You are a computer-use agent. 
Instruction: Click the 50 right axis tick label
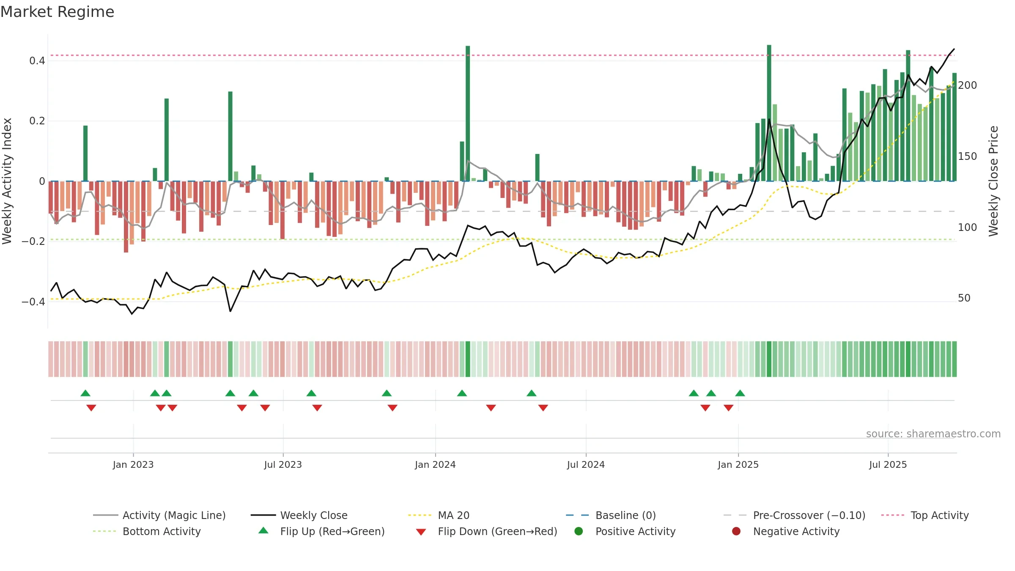pyautogui.click(x=964, y=298)
